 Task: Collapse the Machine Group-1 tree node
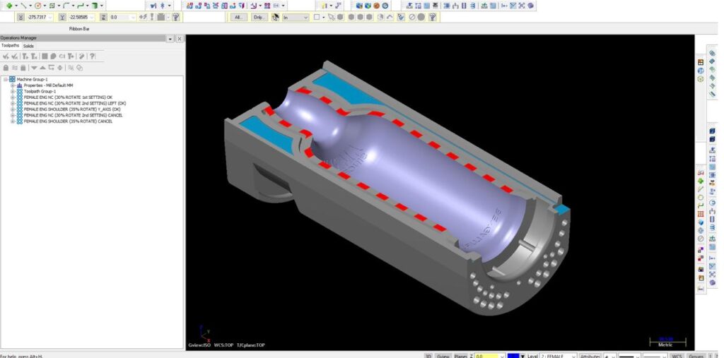pyautogui.click(x=5, y=80)
